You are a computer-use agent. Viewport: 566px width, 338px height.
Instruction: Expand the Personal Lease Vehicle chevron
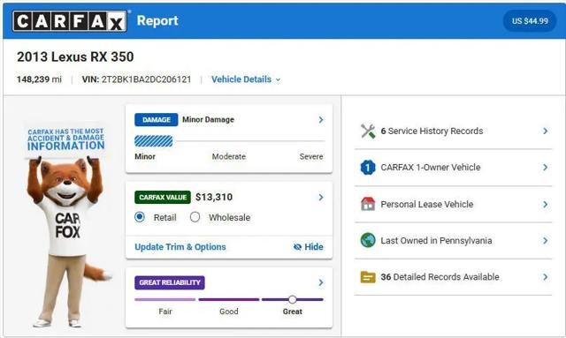click(546, 205)
